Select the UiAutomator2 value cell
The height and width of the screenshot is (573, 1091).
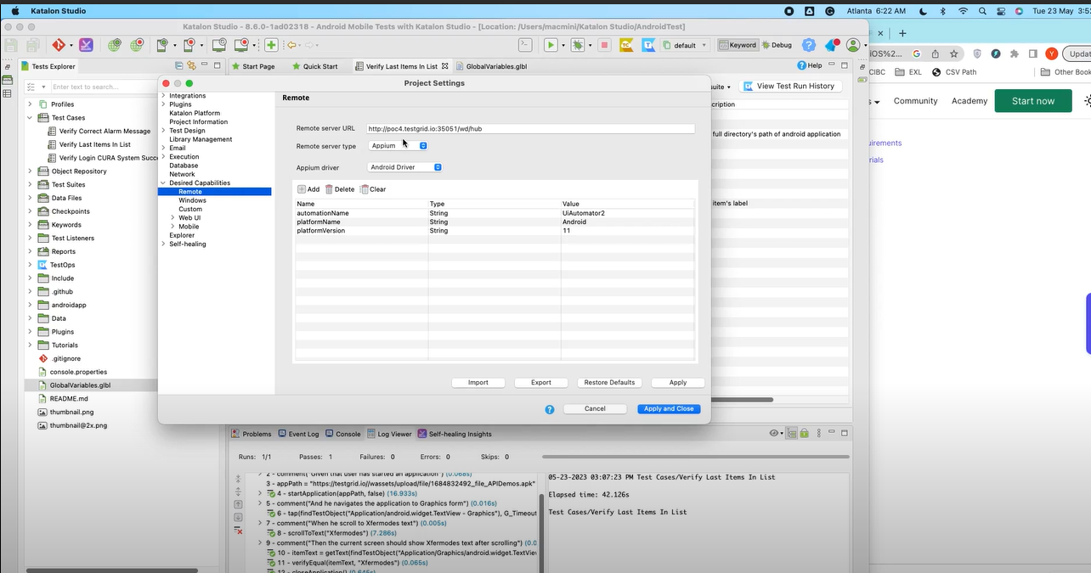[628, 213]
